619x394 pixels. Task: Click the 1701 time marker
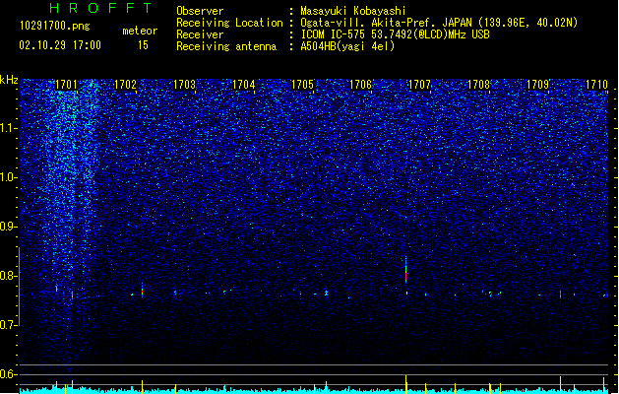tap(66, 85)
